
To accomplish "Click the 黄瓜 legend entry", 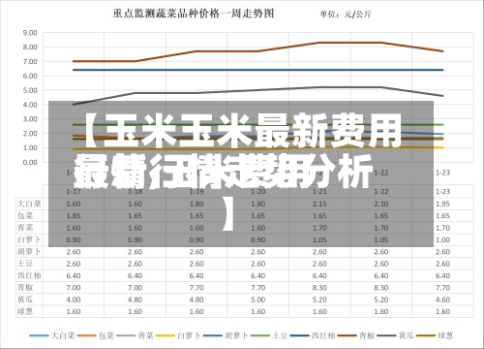I will point(395,335).
